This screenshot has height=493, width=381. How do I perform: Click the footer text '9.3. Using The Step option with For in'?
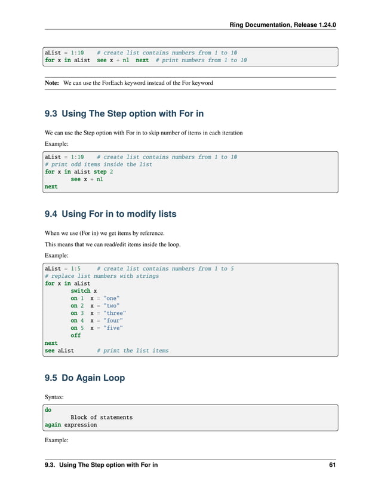click(x=101, y=465)
